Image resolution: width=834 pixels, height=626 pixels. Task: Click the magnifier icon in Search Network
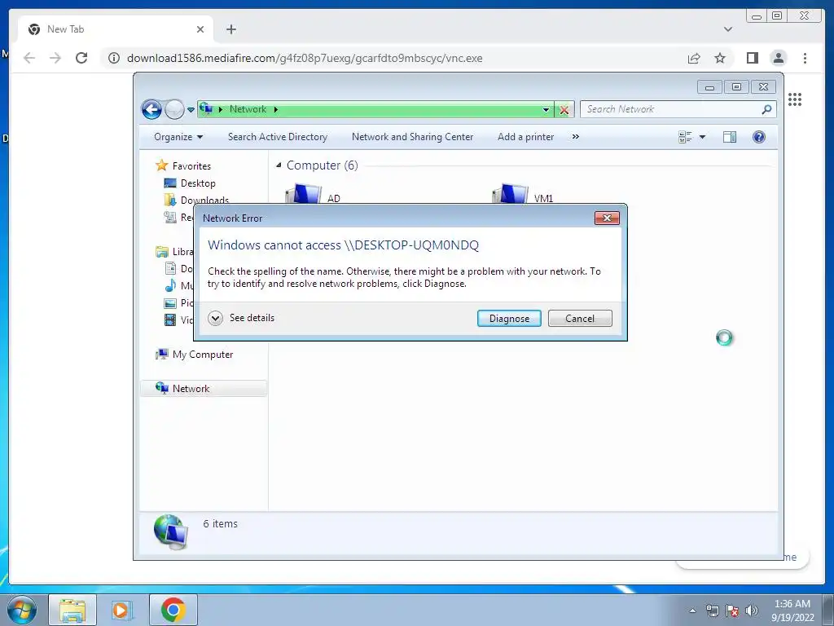[x=766, y=109]
